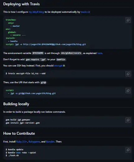
Task: Open the 'my Jekyll blog' link
Action: pos(36,12)
